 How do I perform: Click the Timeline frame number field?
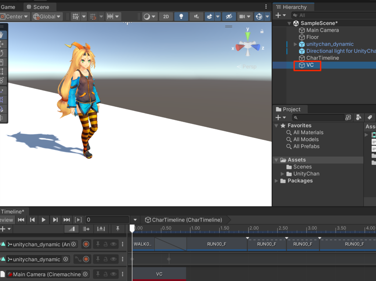pyautogui.click(x=107, y=220)
